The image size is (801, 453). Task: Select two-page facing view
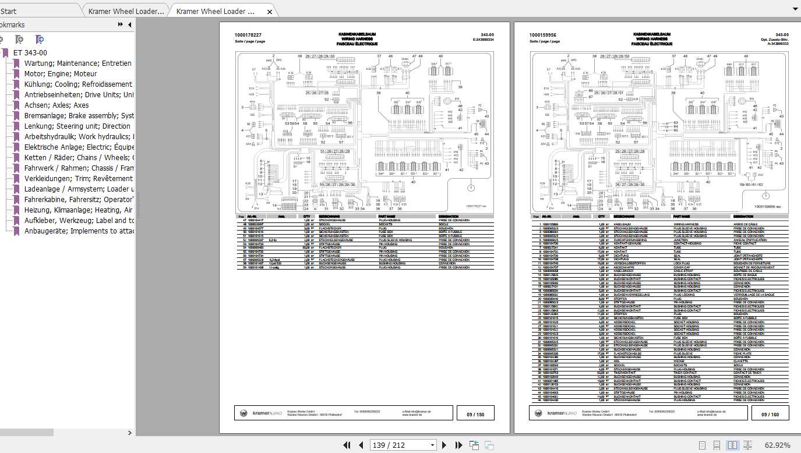coord(732,445)
